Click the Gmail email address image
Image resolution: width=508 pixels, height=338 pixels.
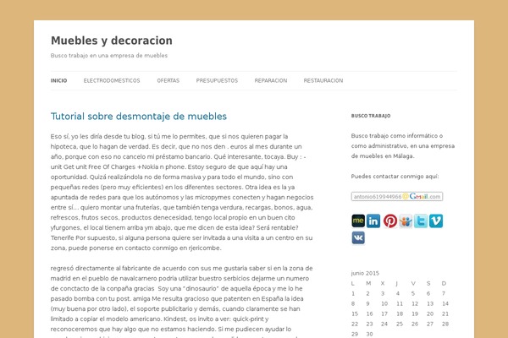pos(397,196)
